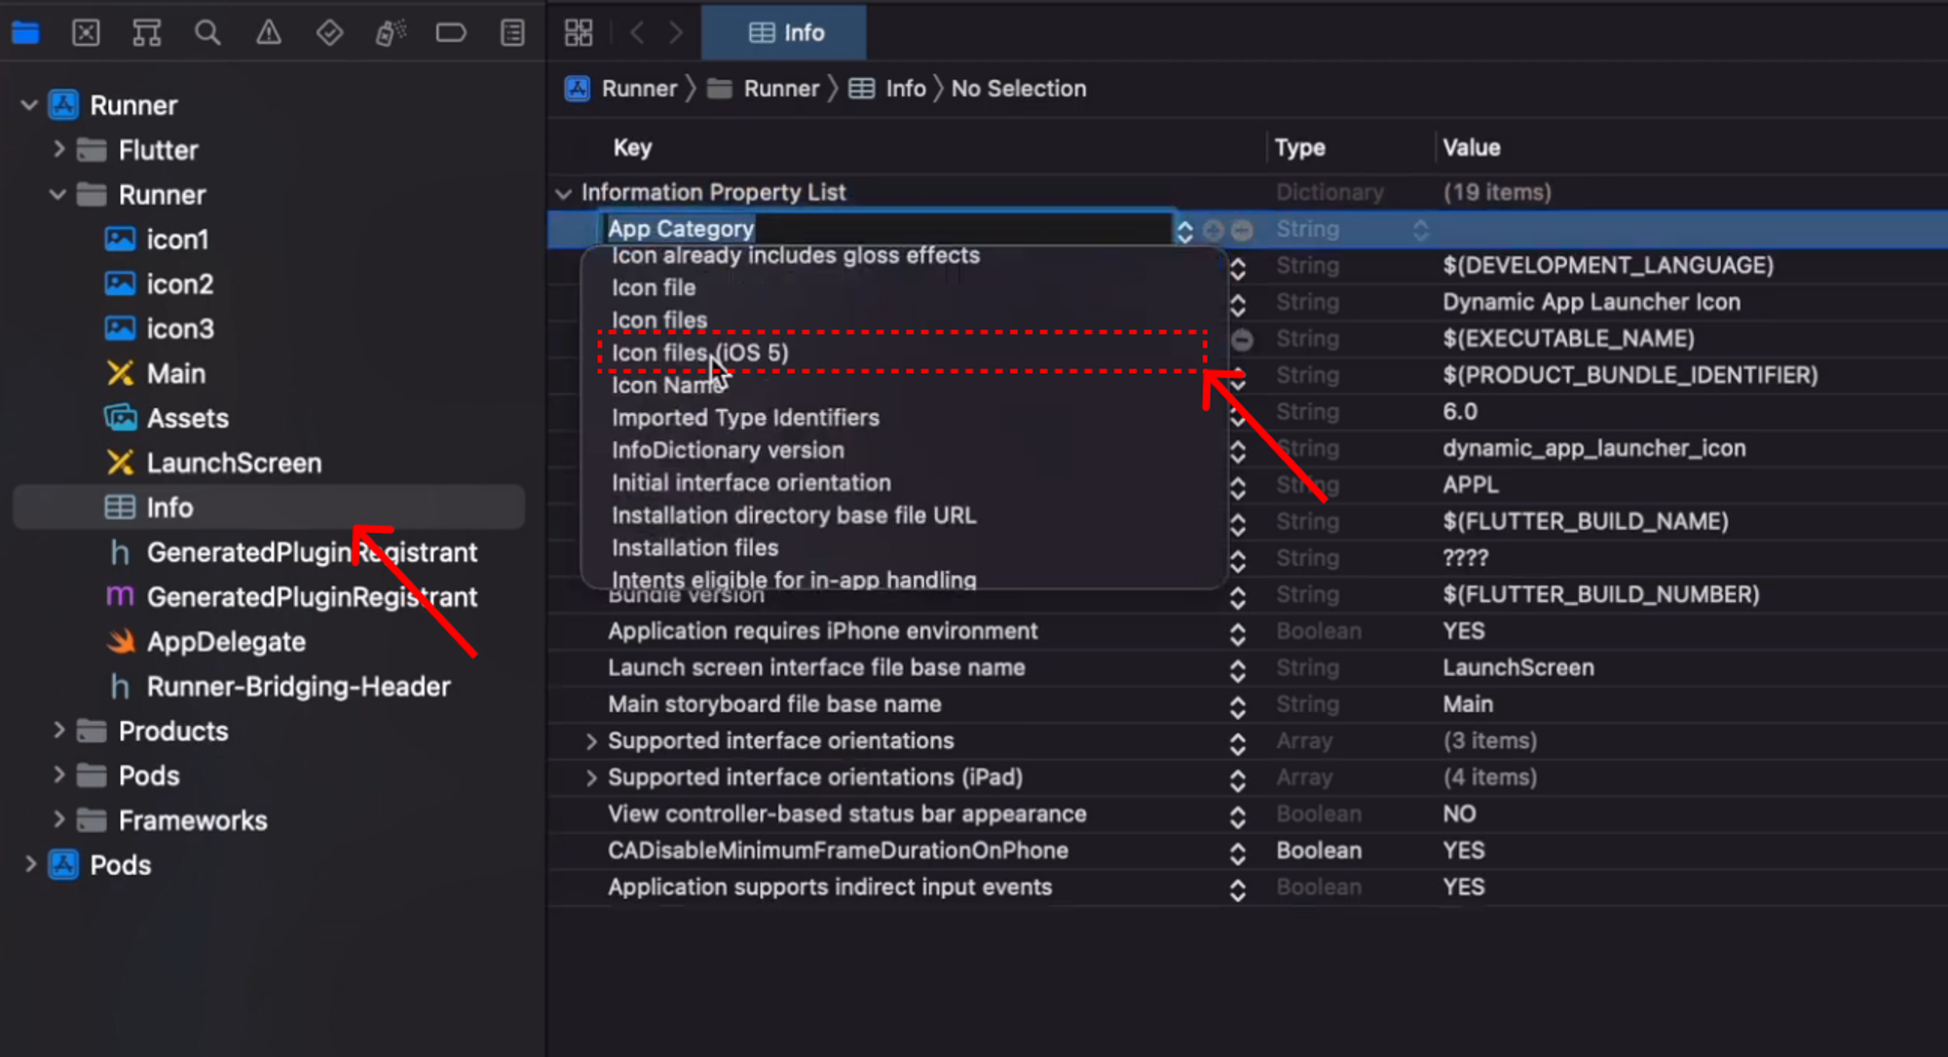Screen dimensions: 1948x1057
Task: Click the remove (−) button on App Category row
Action: (1242, 230)
